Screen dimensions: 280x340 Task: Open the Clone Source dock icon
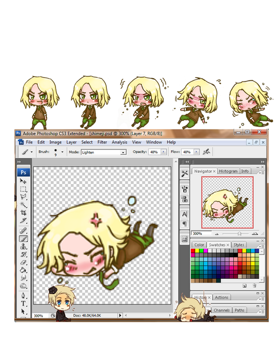pyautogui.click(x=184, y=199)
